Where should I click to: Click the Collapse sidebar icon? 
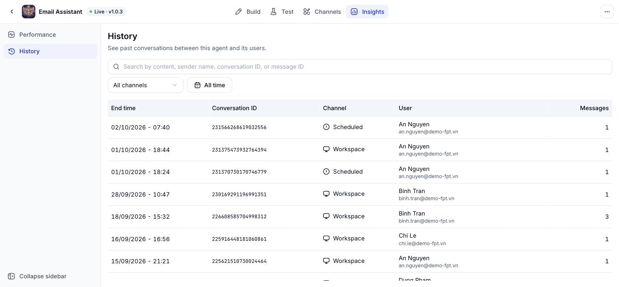click(11, 276)
